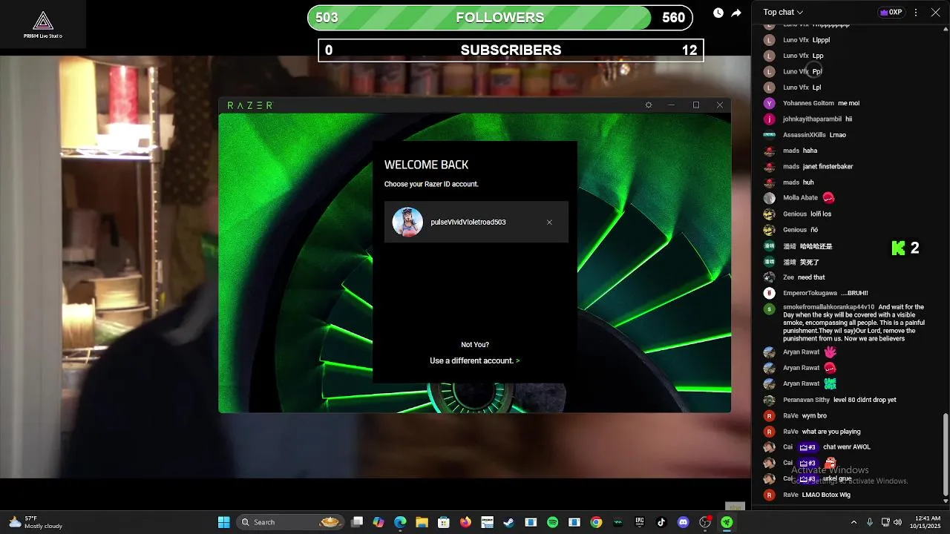The width and height of the screenshot is (950, 534).
Task: Open volume tray icon
Action: (x=897, y=522)
